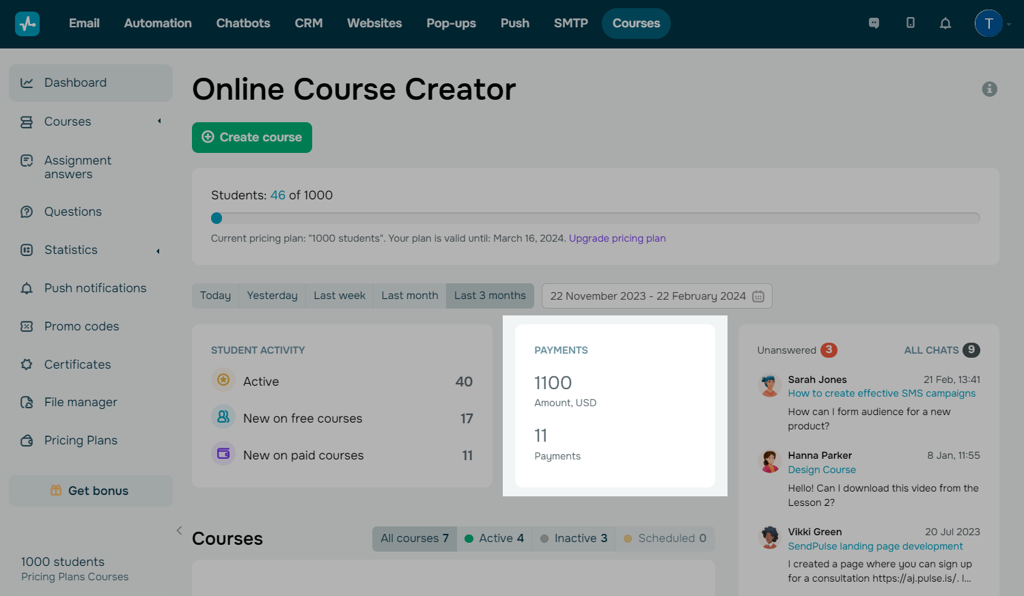Open the user account avatar dropdown

pyautogui.click(x=988, y=24)
